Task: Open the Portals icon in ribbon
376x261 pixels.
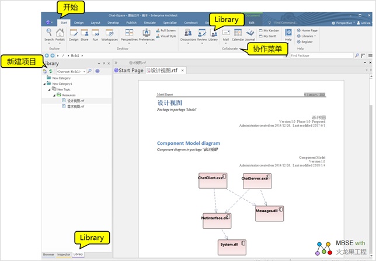Action: click(x=60, y=35)
